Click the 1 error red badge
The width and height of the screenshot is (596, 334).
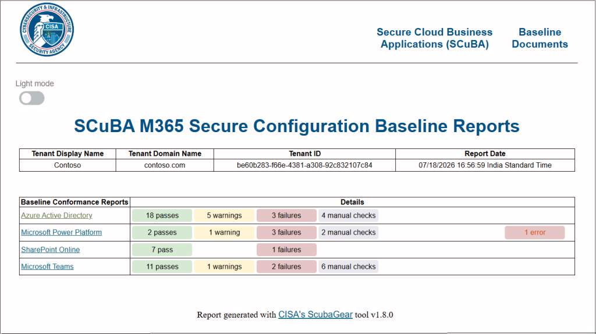(x=534, y=233)
